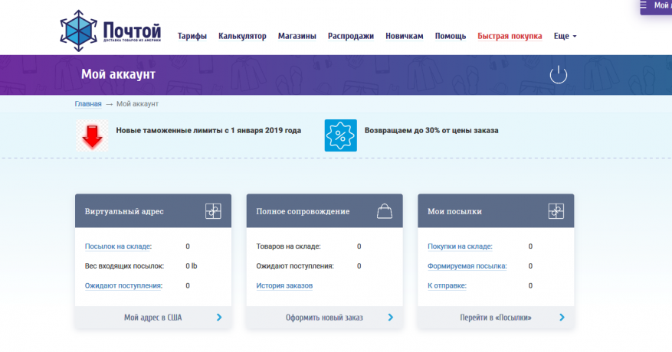Open the Мой адрес в США arrow
Screen dimensions: 672x352
tap(219, 317)
